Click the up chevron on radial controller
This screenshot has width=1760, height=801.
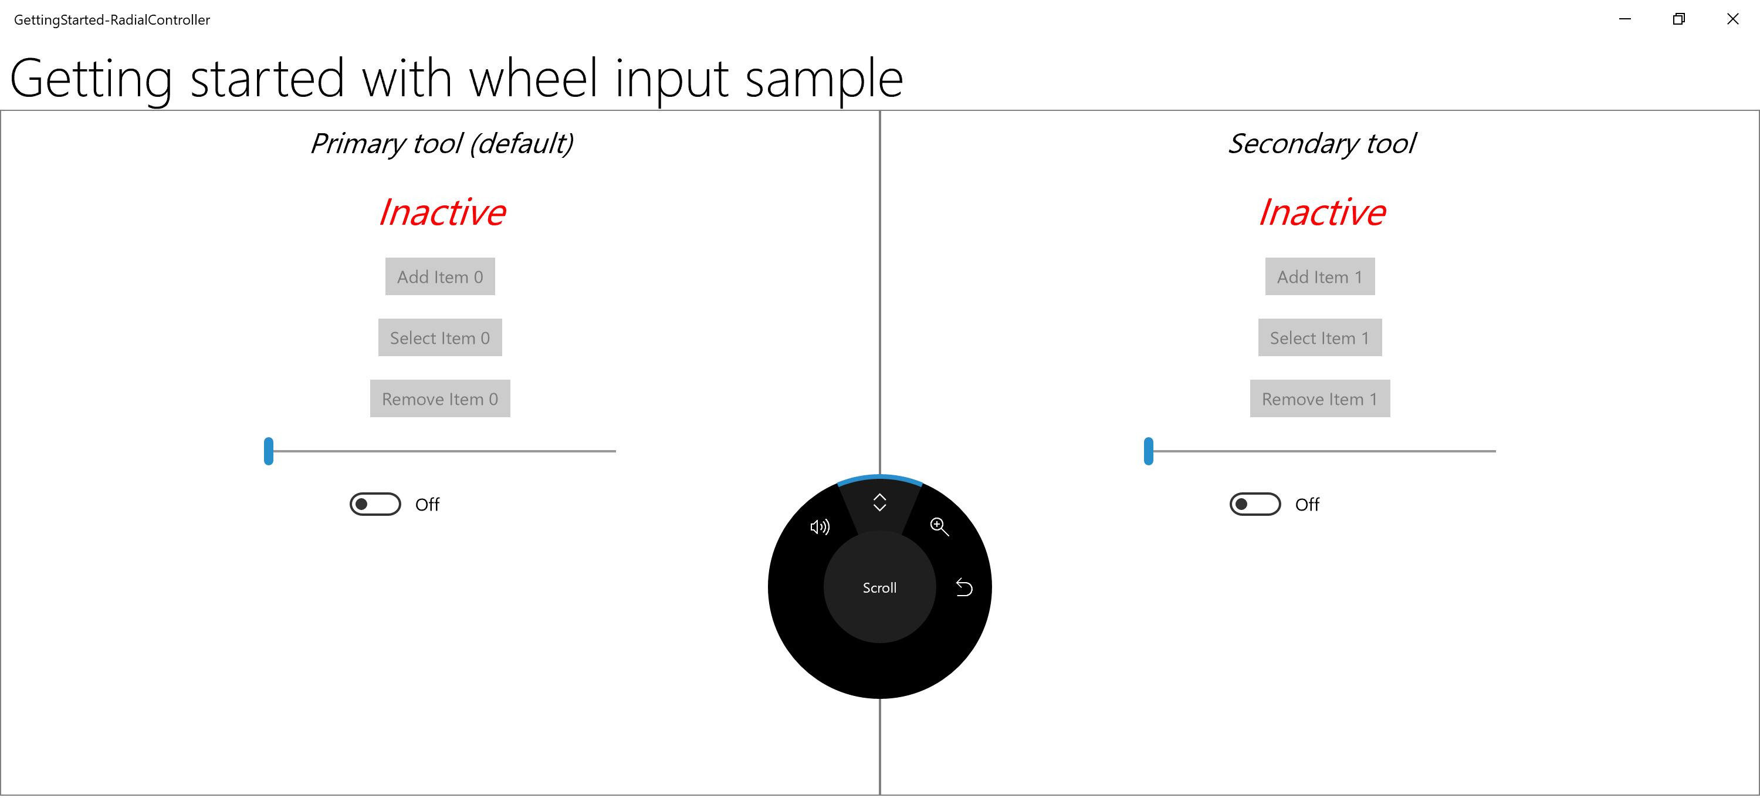[879, 503]
